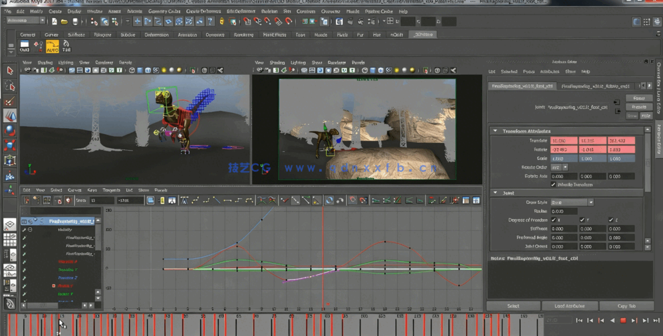Collapse the Transform Attributes section

495,131
